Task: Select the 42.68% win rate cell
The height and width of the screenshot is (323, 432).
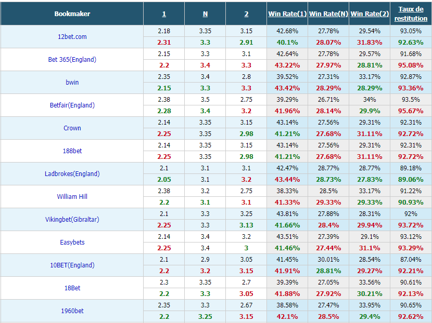Action: [x=287, y=31]
